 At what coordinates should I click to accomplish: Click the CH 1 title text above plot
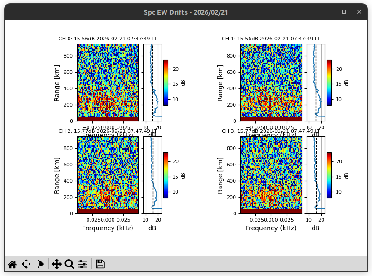click(271, 39)
